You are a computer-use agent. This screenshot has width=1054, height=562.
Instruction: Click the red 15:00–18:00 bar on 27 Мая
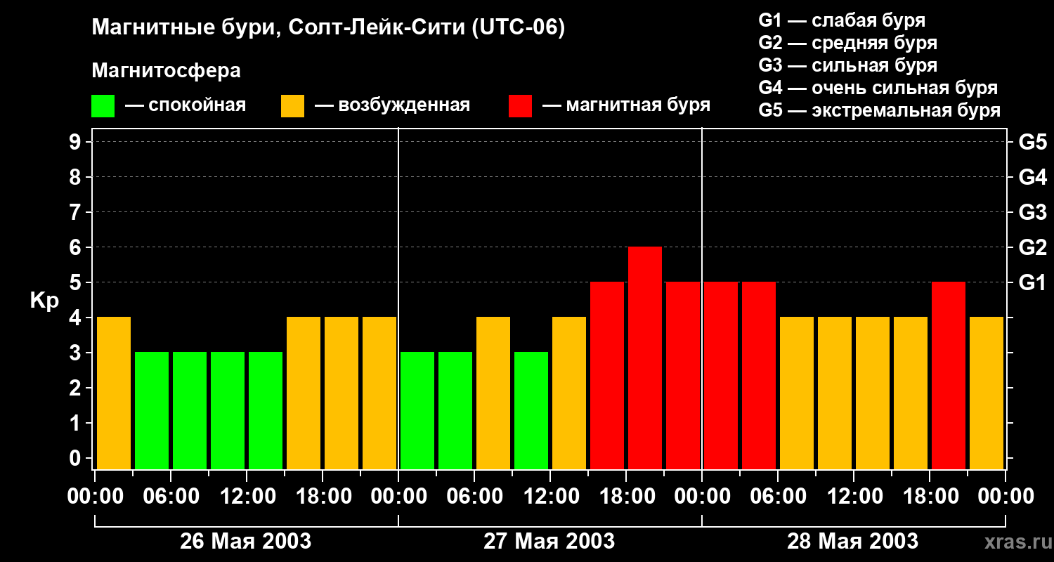pyautogui.click(x=607, y=376)
